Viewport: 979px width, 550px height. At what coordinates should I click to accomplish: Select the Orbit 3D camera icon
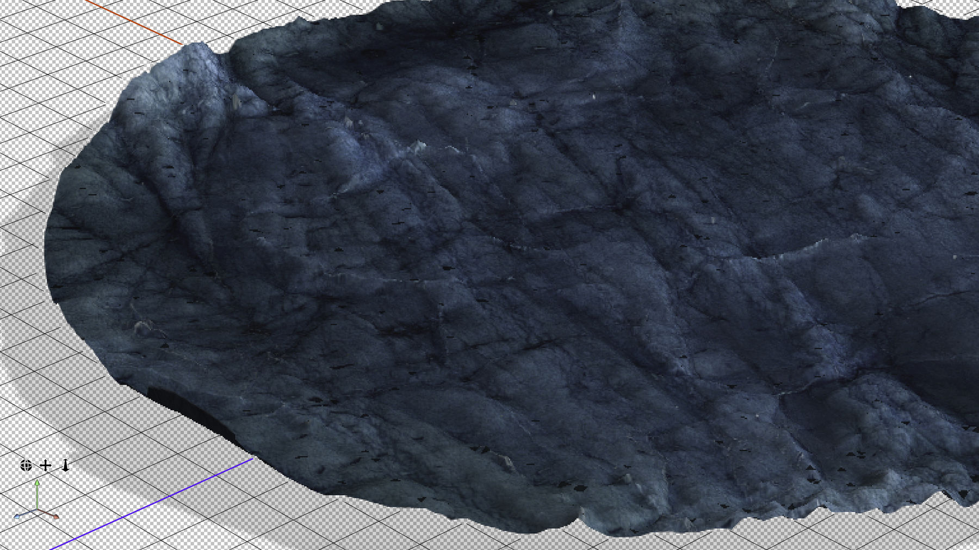tap(26, 465)
